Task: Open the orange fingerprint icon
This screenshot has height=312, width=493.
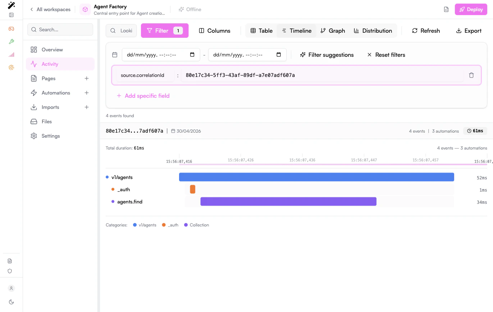Action: tap(11, 68)
